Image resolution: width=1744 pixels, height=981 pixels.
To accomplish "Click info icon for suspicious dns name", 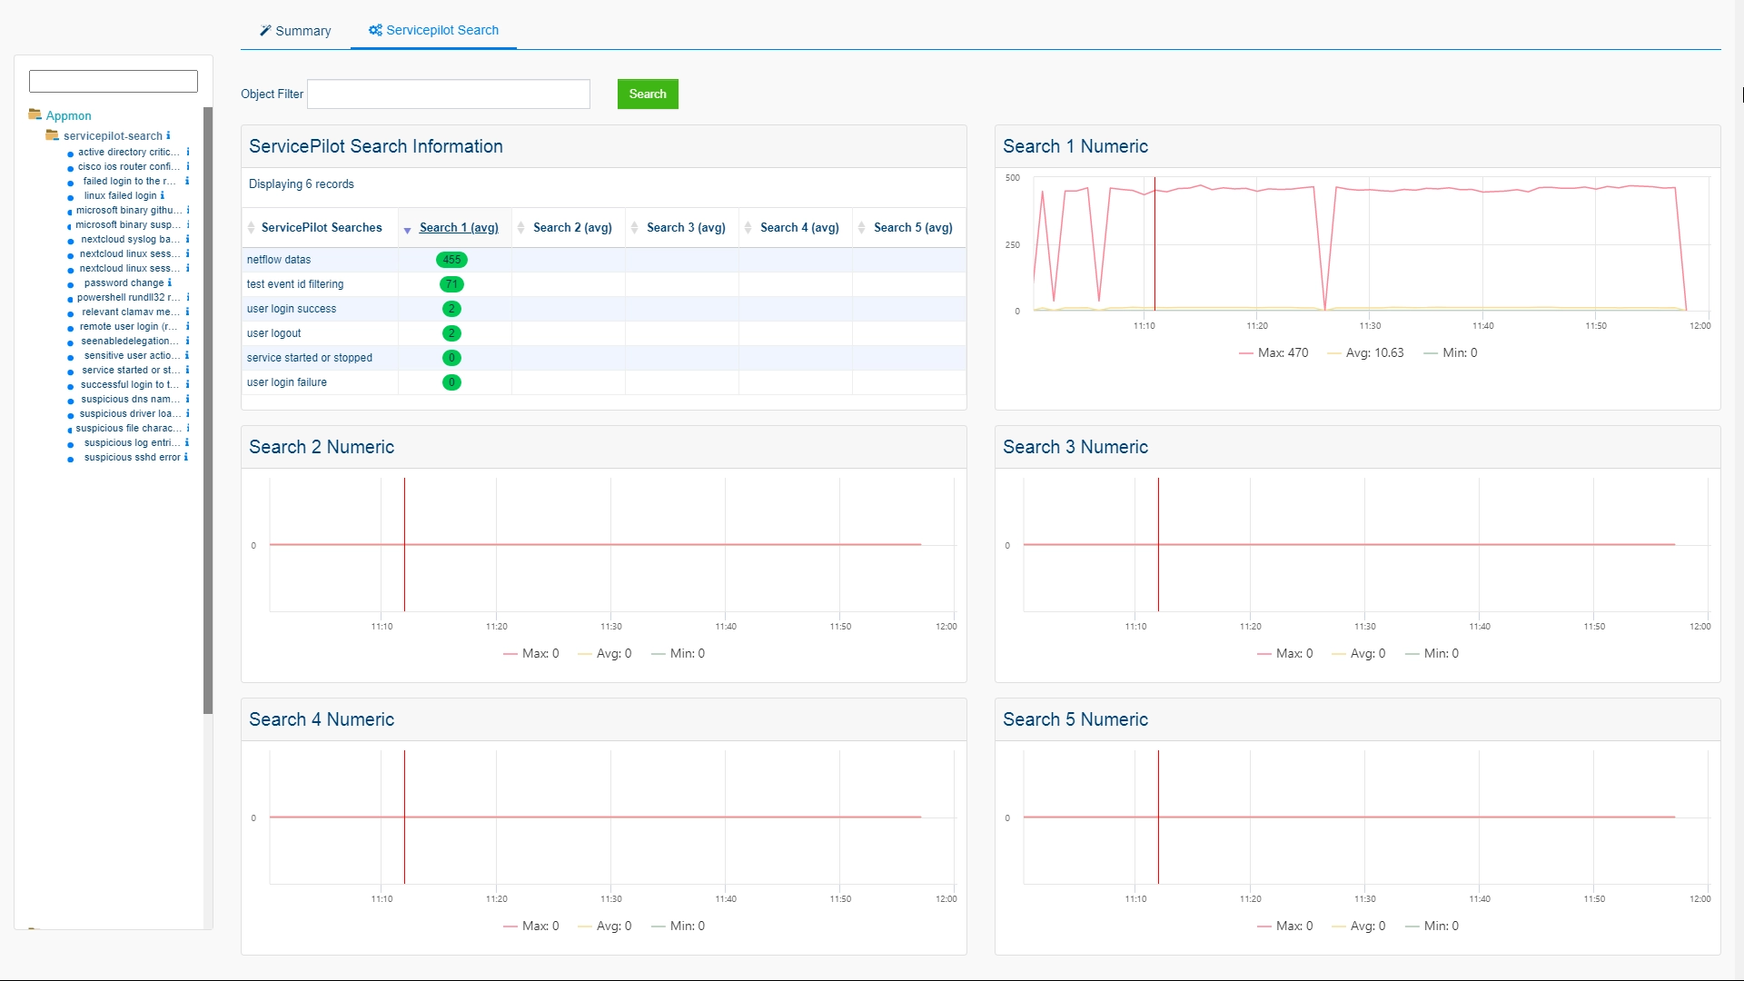I will 188,400.
